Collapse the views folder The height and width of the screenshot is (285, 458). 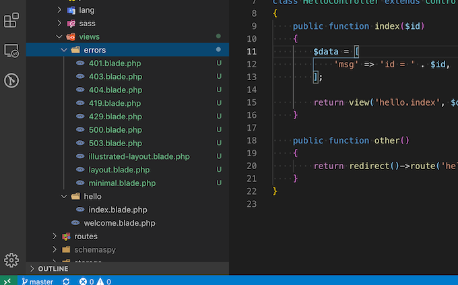(x=59, y=36)
